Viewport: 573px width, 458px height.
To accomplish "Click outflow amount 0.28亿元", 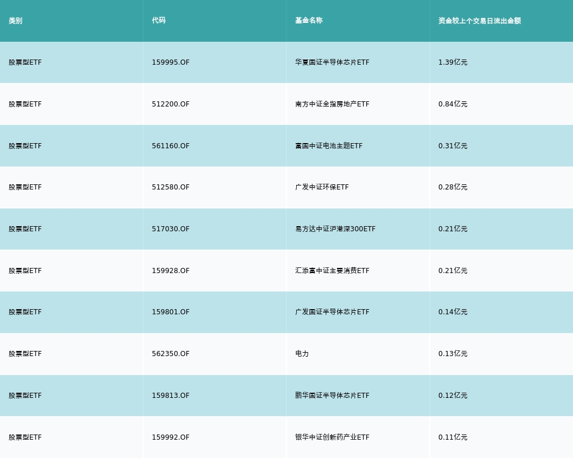I will 453,187.
